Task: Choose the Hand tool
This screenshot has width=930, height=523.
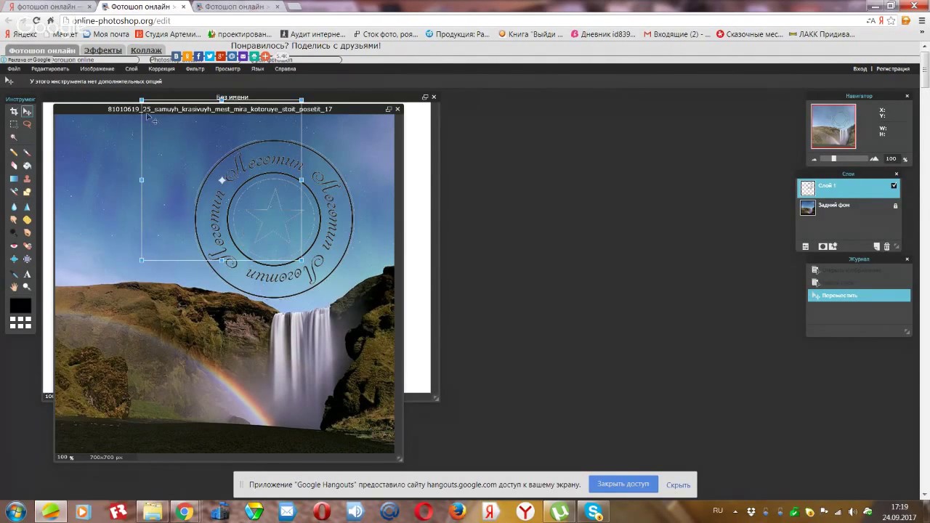Action: click(x=14, y=287)
